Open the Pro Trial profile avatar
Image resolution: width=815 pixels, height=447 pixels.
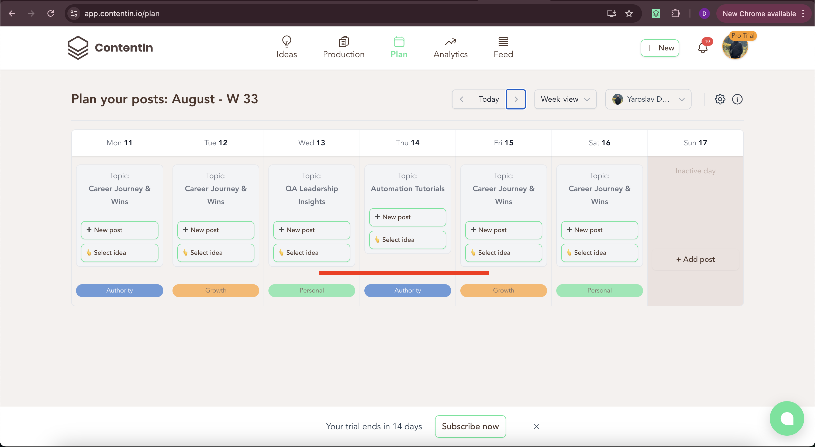(735, 47)
